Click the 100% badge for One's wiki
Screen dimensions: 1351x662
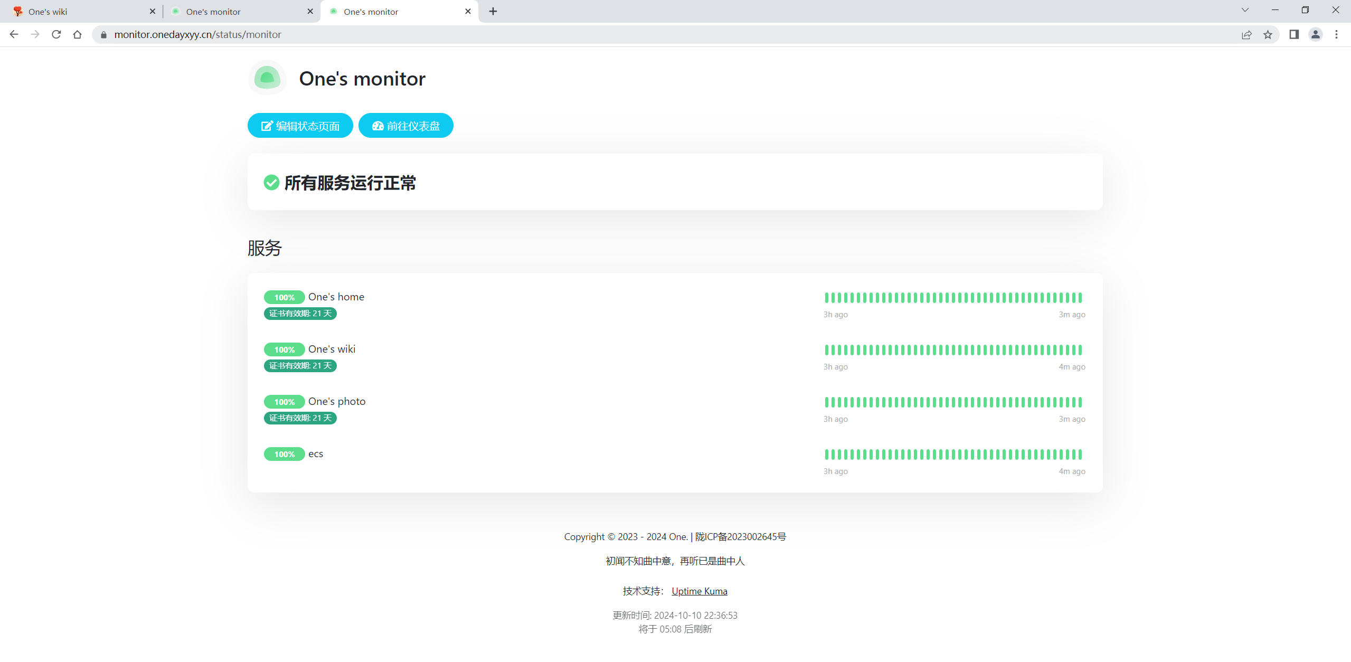(x=284, y=349)
